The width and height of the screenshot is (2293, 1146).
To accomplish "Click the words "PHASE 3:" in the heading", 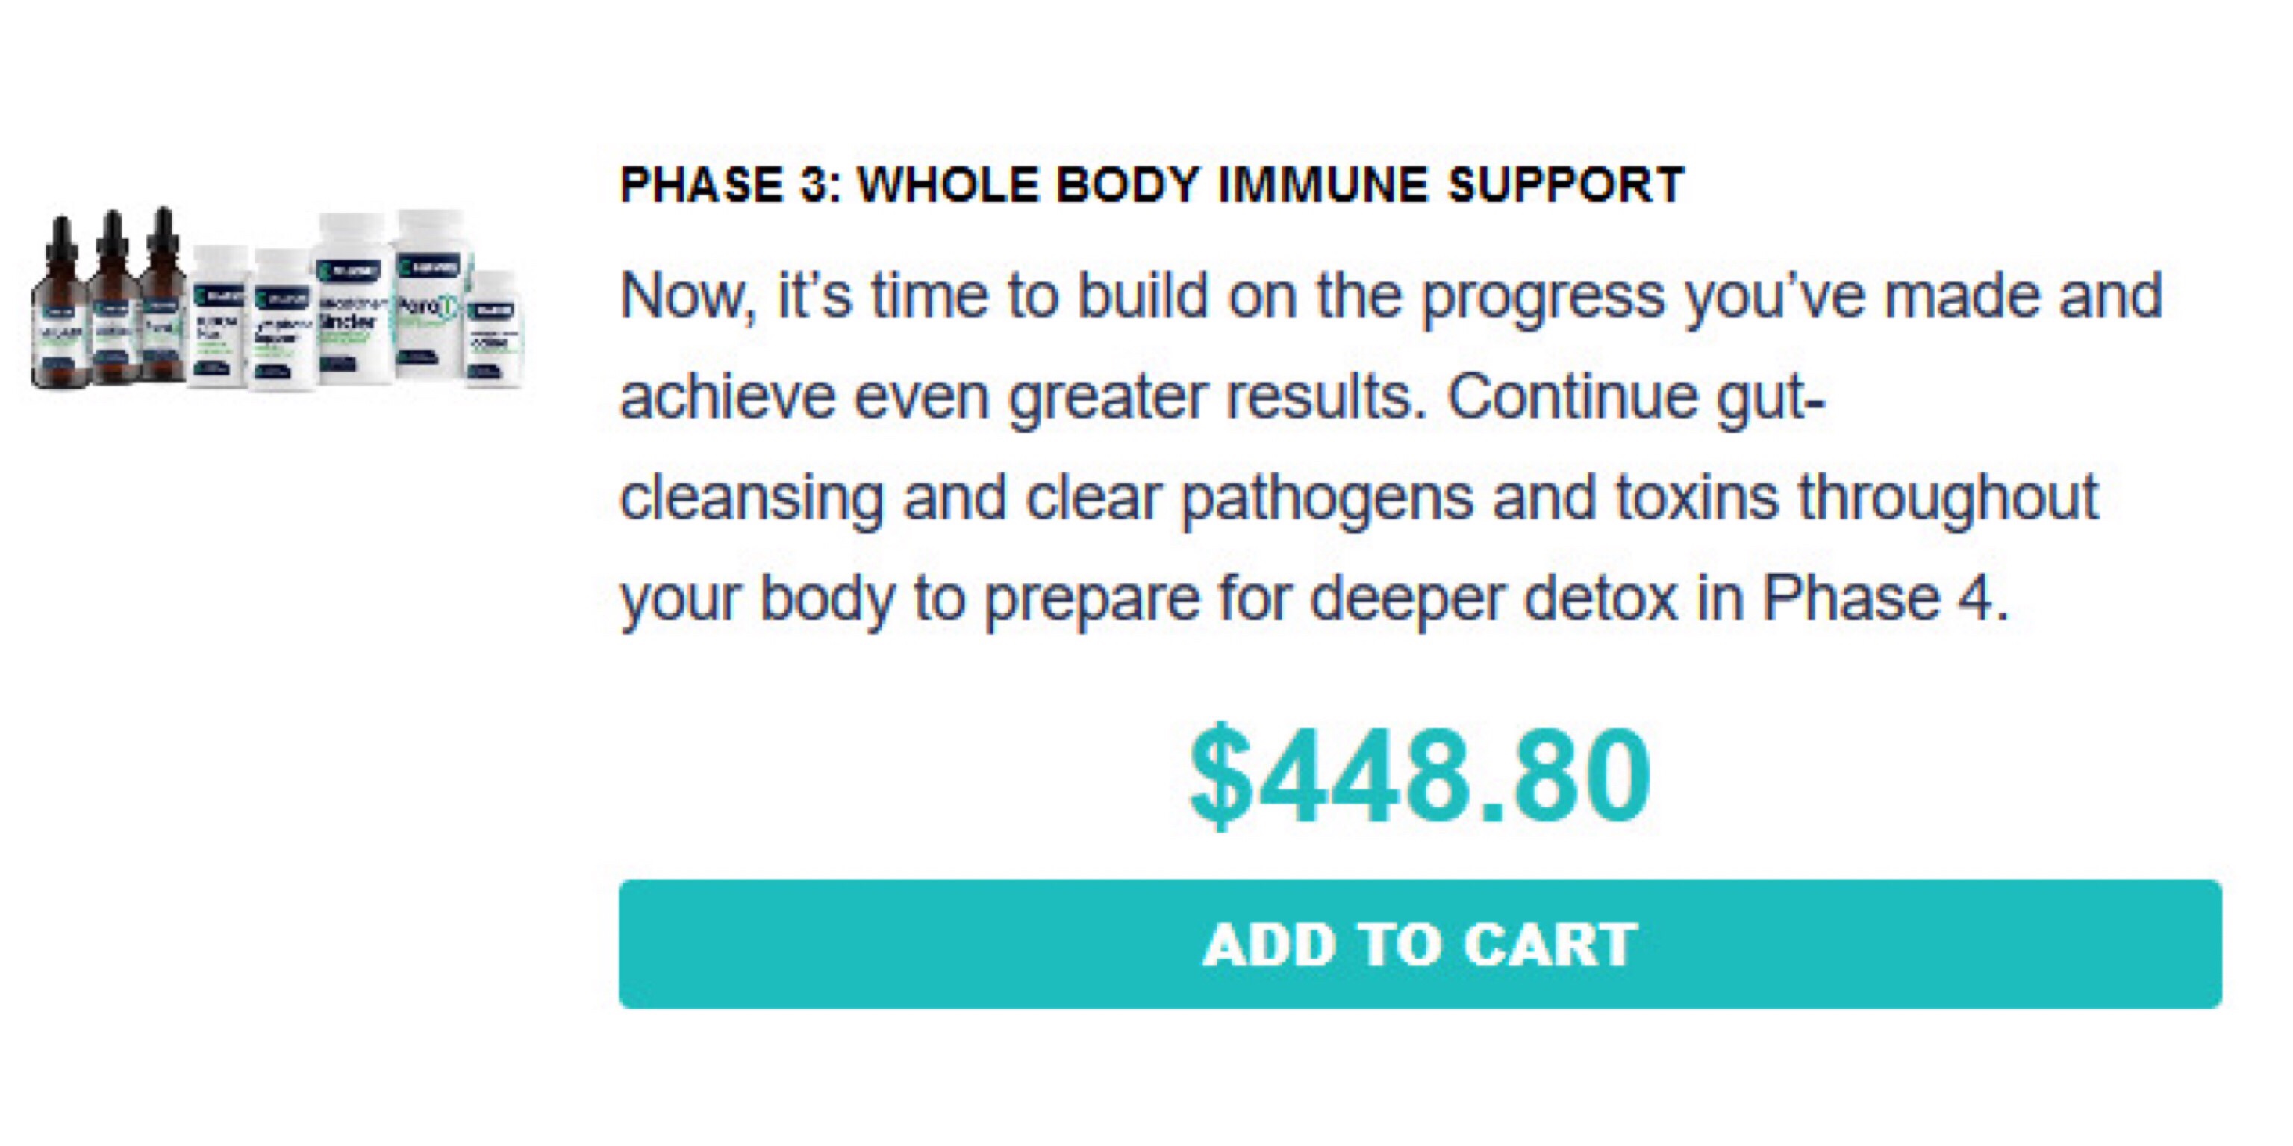I will (x=731, y=185).
